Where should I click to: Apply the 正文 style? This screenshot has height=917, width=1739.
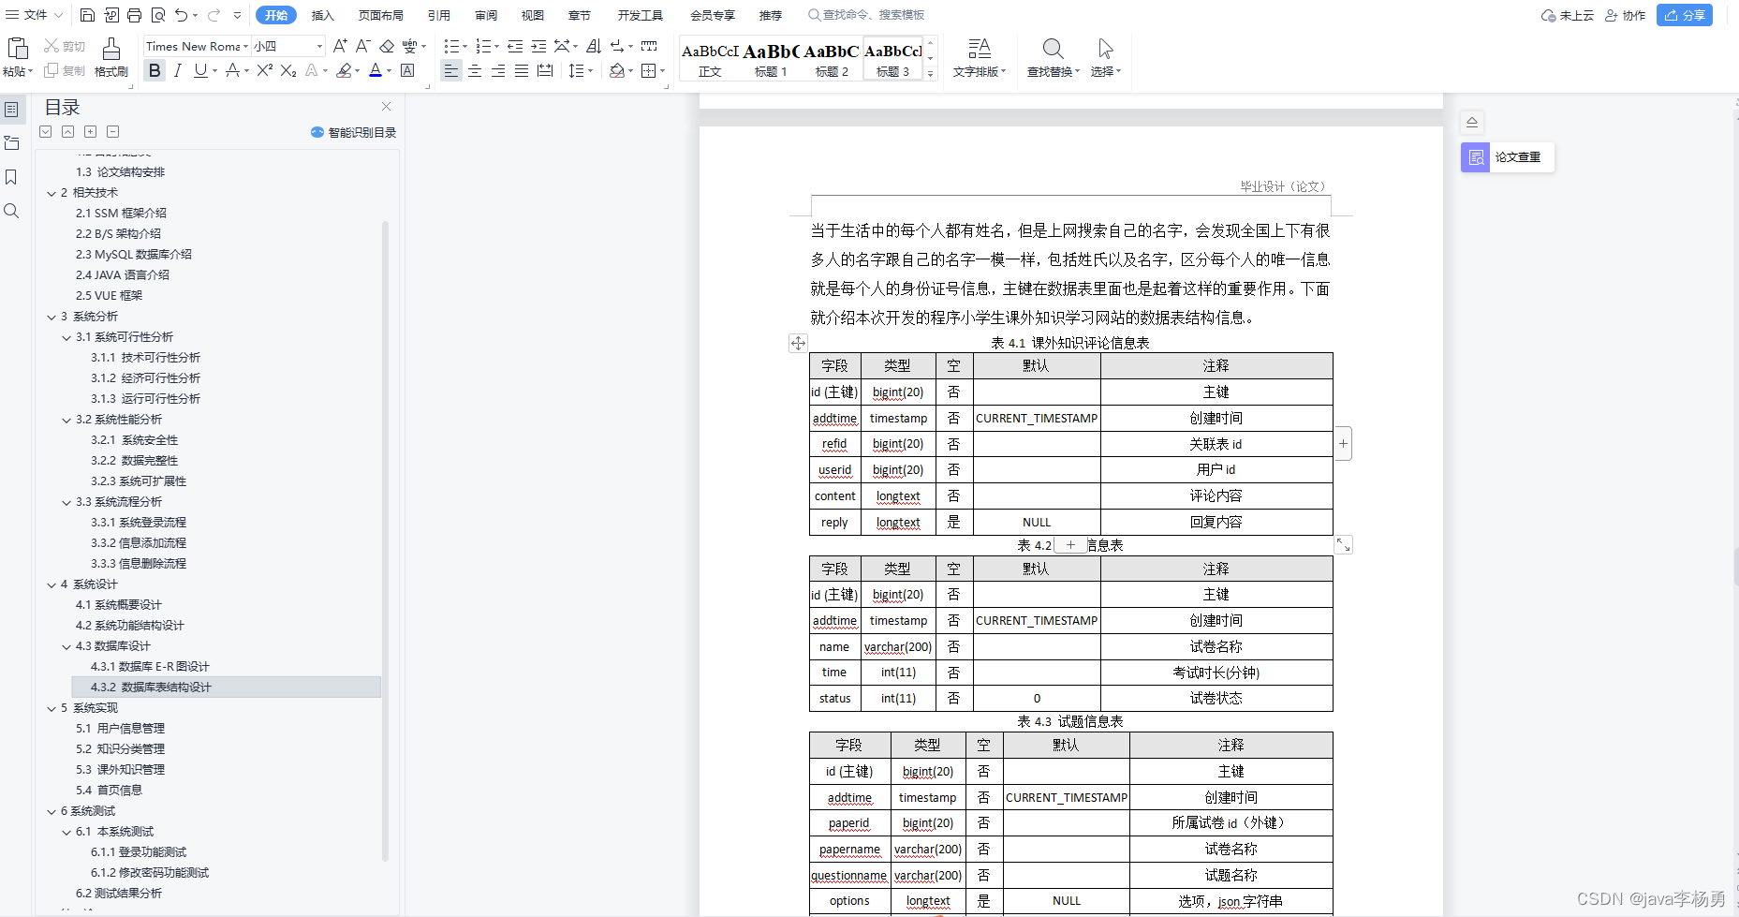[710, 59]
